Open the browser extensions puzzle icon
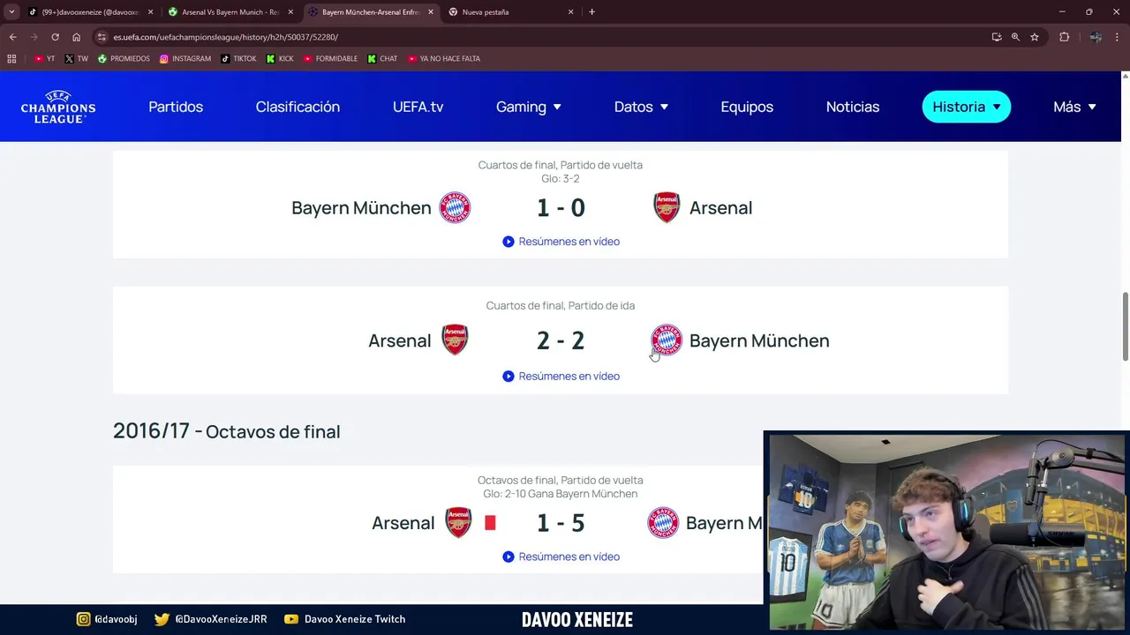 click(x=1064, y=37)
